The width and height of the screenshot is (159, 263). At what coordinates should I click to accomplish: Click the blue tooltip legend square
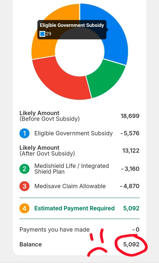(42, 34)
